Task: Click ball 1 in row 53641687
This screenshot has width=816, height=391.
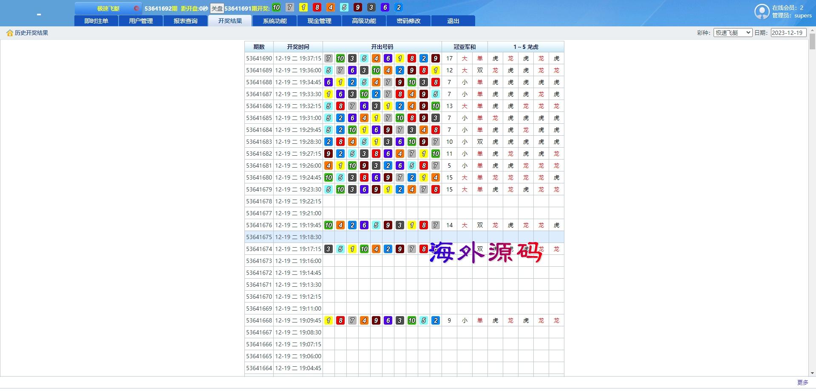Action: (329, 94)
